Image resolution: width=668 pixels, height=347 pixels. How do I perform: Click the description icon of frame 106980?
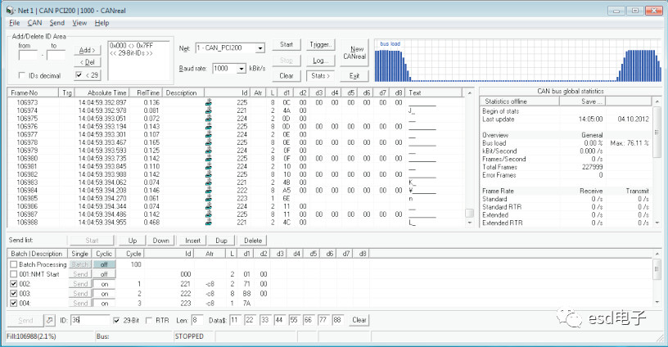209,159
